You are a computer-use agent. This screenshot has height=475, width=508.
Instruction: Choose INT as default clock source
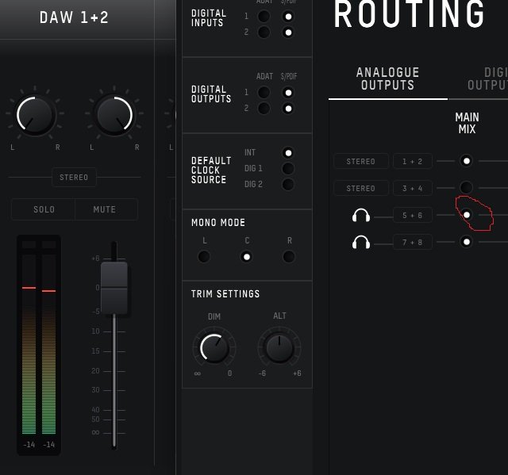coord(288,153)
